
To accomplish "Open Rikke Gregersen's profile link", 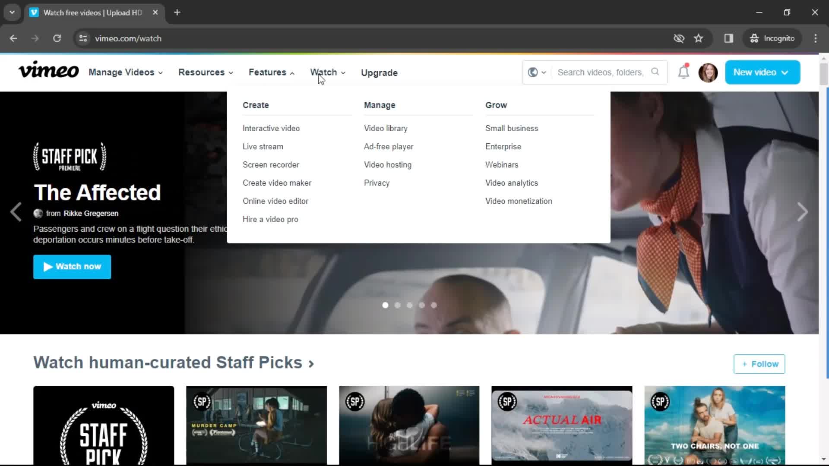I will coord(91,213).
